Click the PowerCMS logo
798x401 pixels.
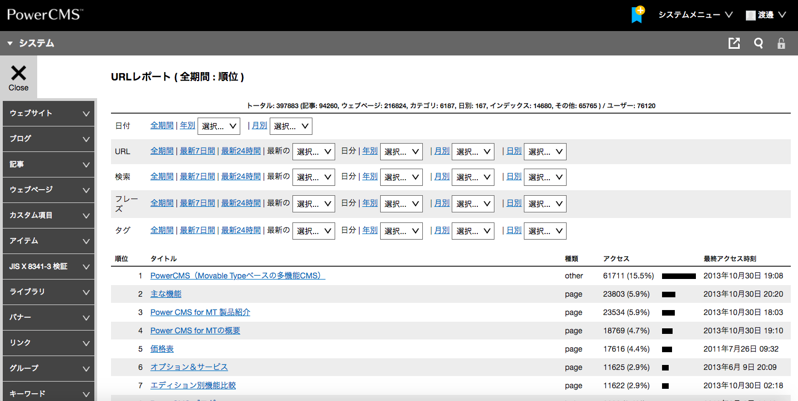click(45, 14)
